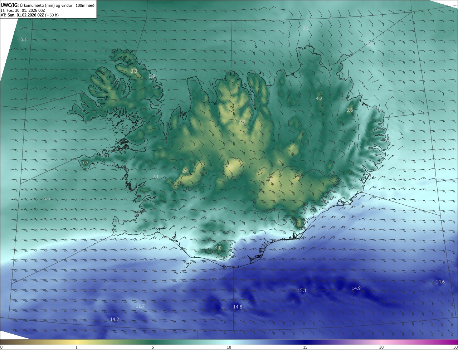
Task: Click the color scale tick labeled 30
Action: pyautogui.click(x=381, y=347)
